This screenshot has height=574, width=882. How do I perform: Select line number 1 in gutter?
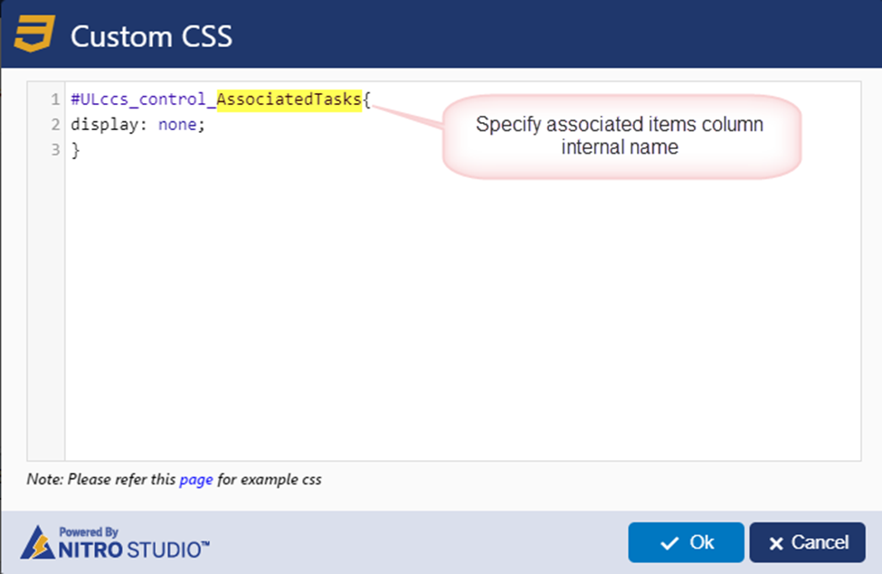point(55,99)
